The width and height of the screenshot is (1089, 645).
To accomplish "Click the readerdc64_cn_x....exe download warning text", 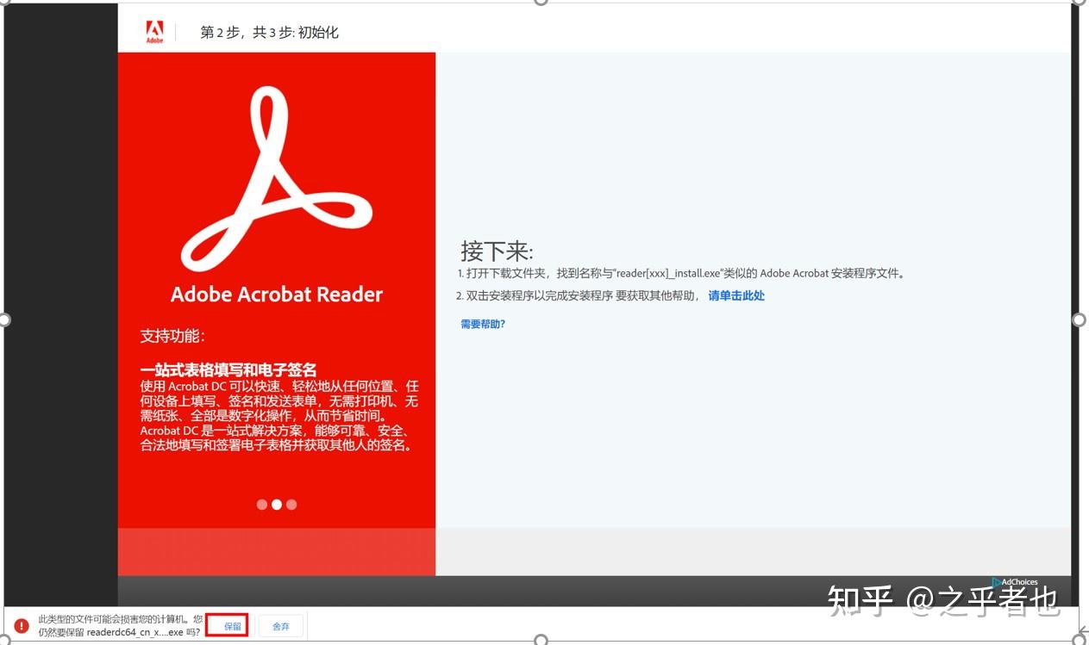I will [x=121, y=626].
